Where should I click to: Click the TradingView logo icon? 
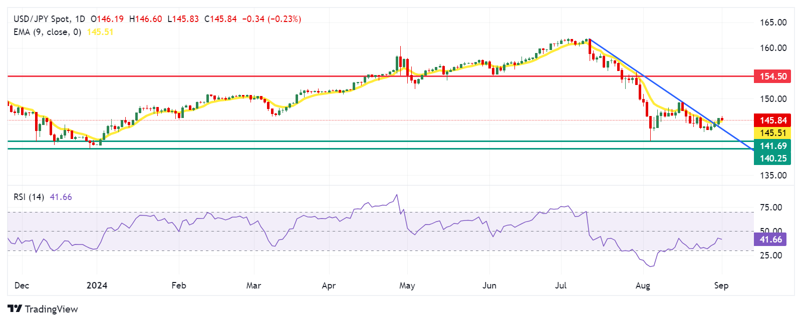tap(15, 309)
